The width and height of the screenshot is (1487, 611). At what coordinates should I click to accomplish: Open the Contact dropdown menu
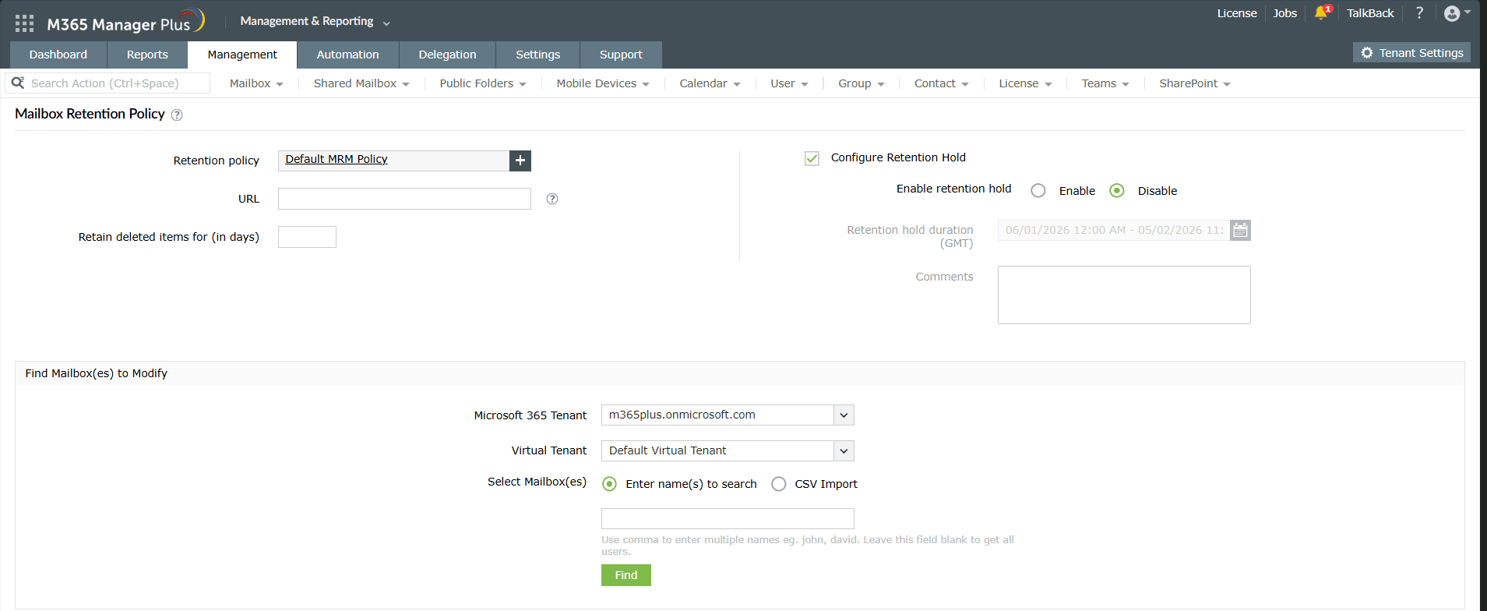click(942, 83)
